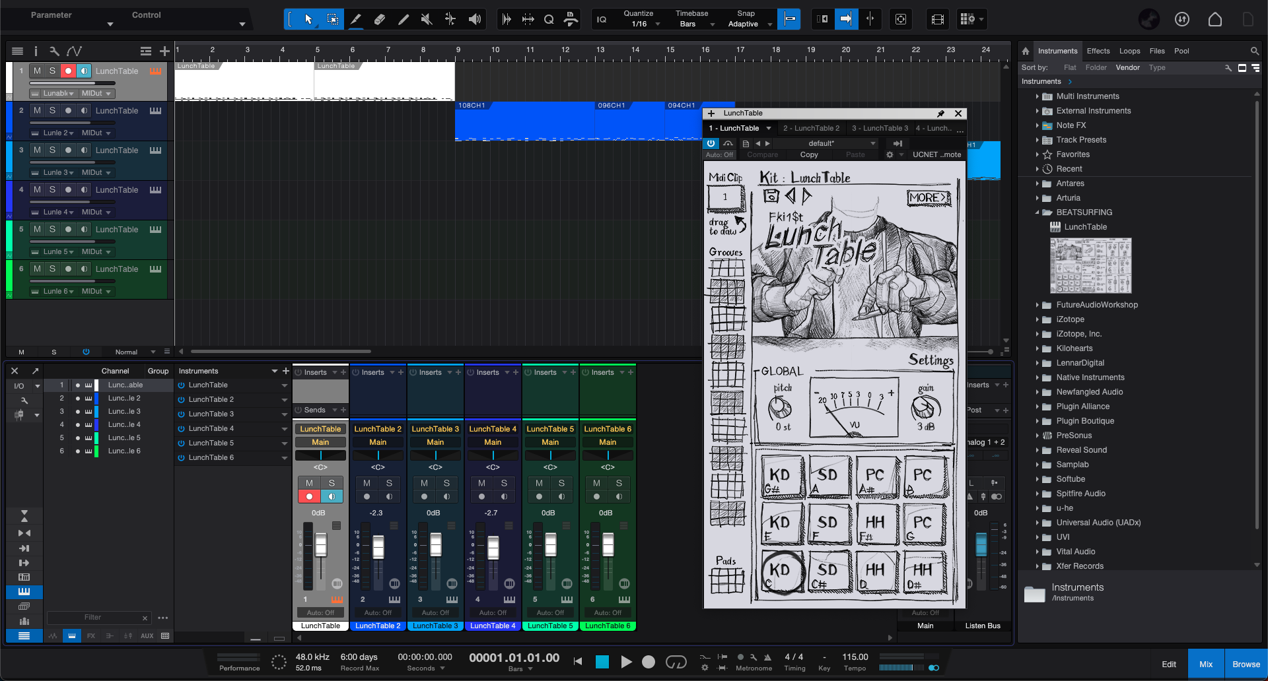The height and width of the screenshot is (681, 1268).
Task: Click the kit save floppy icon
Action: pos(771,196)
